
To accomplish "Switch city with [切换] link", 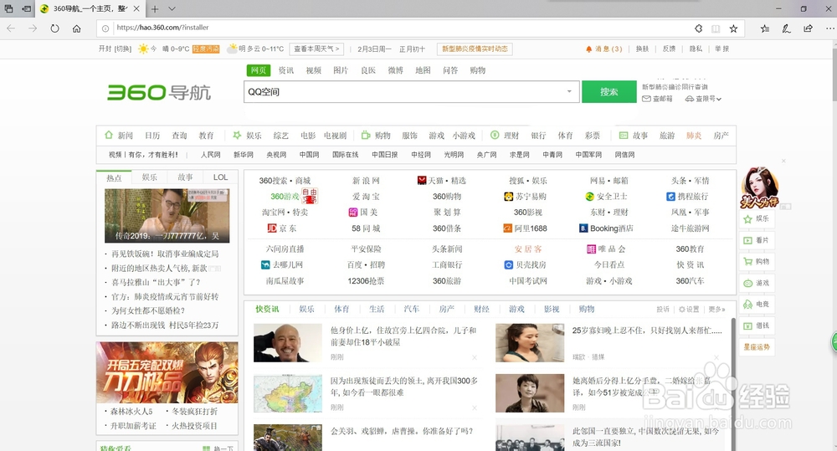I will click(x=123, y=49).
